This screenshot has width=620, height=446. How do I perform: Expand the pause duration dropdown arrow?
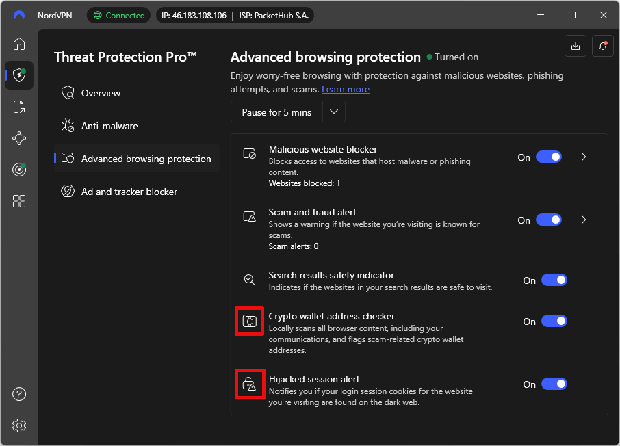pos(334,112)
